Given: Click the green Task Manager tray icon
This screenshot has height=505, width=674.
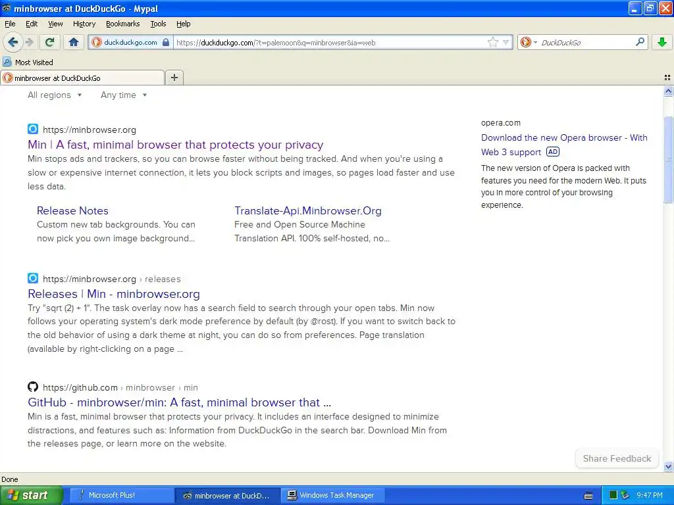Looking at the screenshot, I should tap(613, 495).
